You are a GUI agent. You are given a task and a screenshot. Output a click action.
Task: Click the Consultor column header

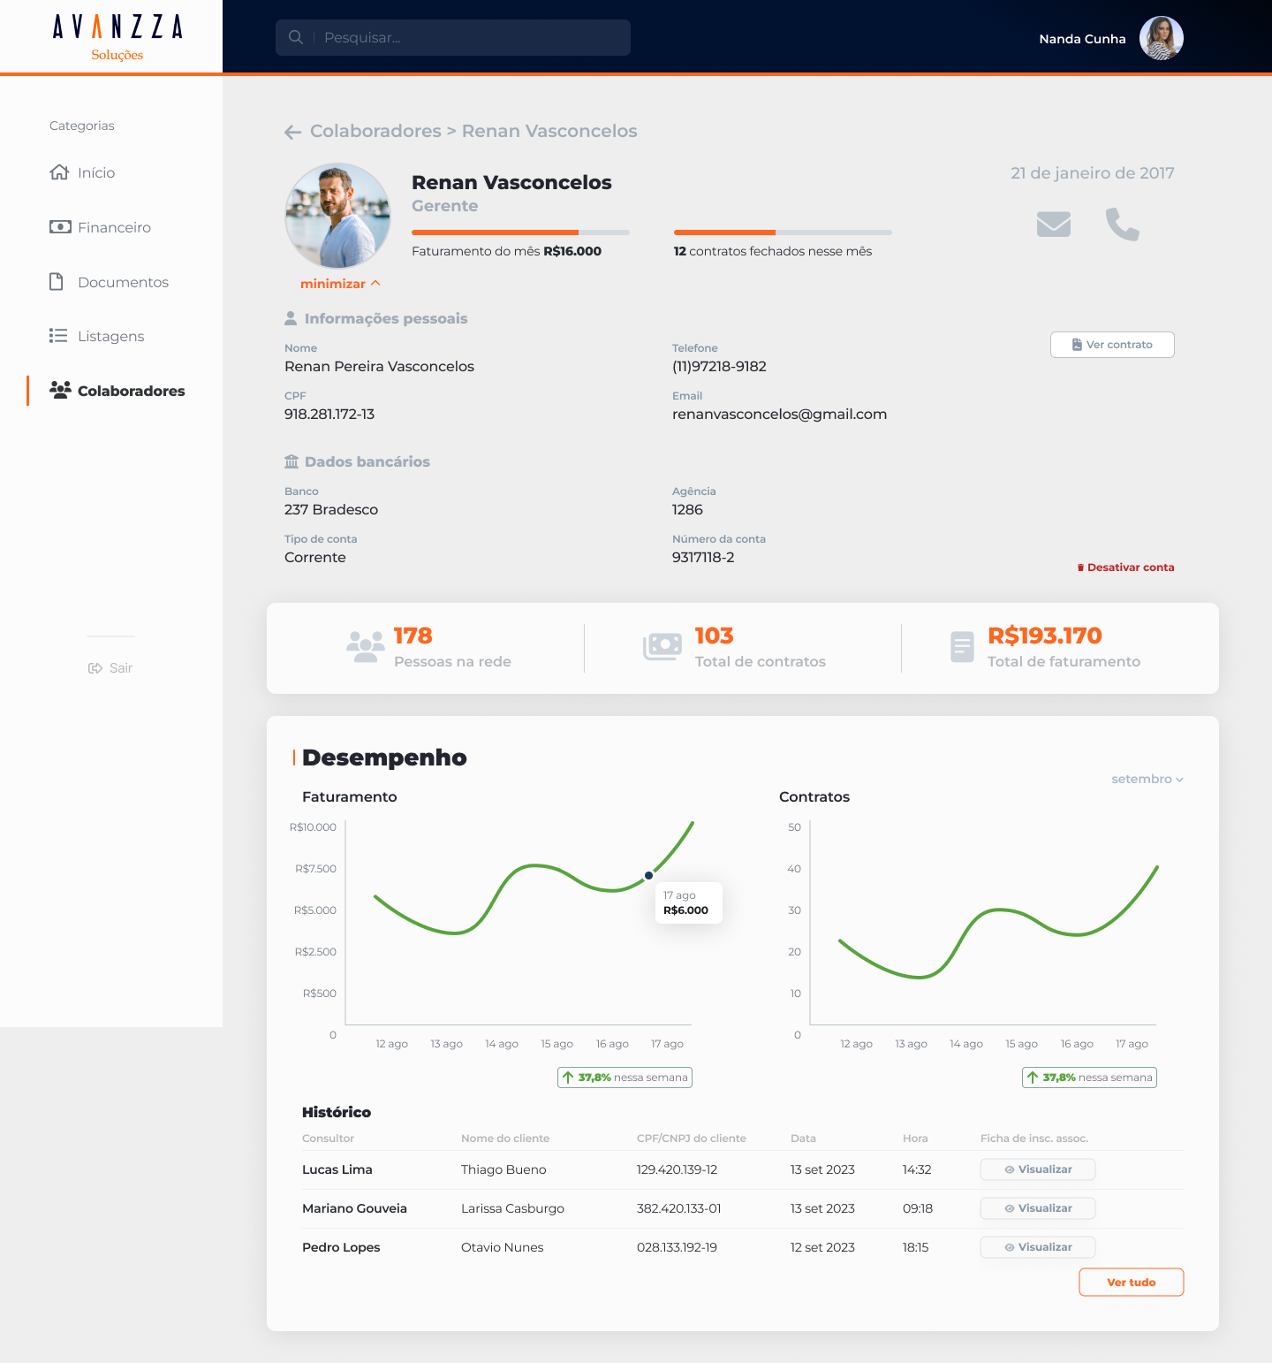tap(328, 1138)
